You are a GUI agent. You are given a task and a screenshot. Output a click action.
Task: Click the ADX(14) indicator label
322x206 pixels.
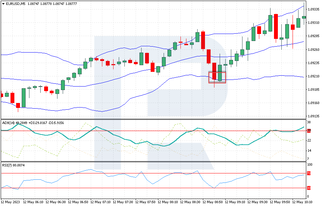8,123
